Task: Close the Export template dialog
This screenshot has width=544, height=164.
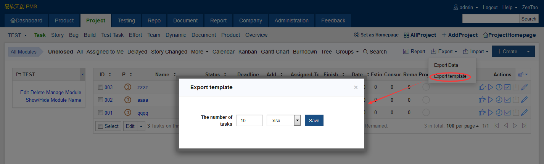Action: pyautogui.click(x=356, y=87)
